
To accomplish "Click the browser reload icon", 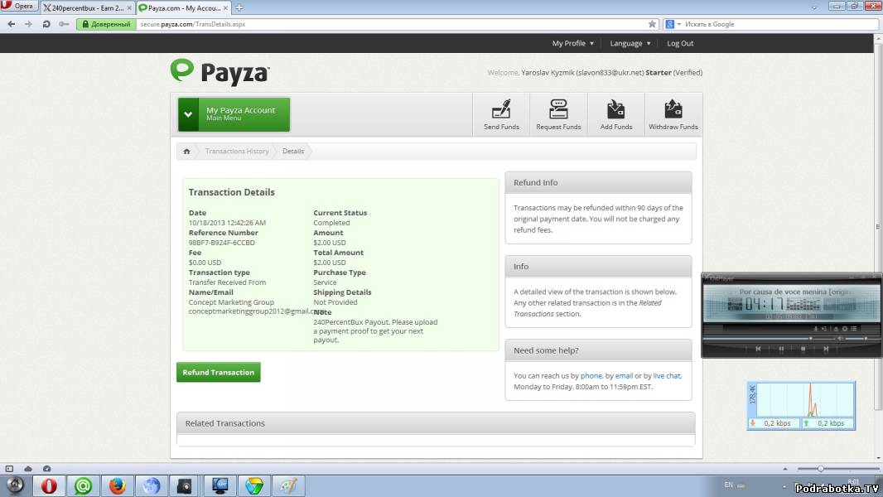I will coord(46,24).
